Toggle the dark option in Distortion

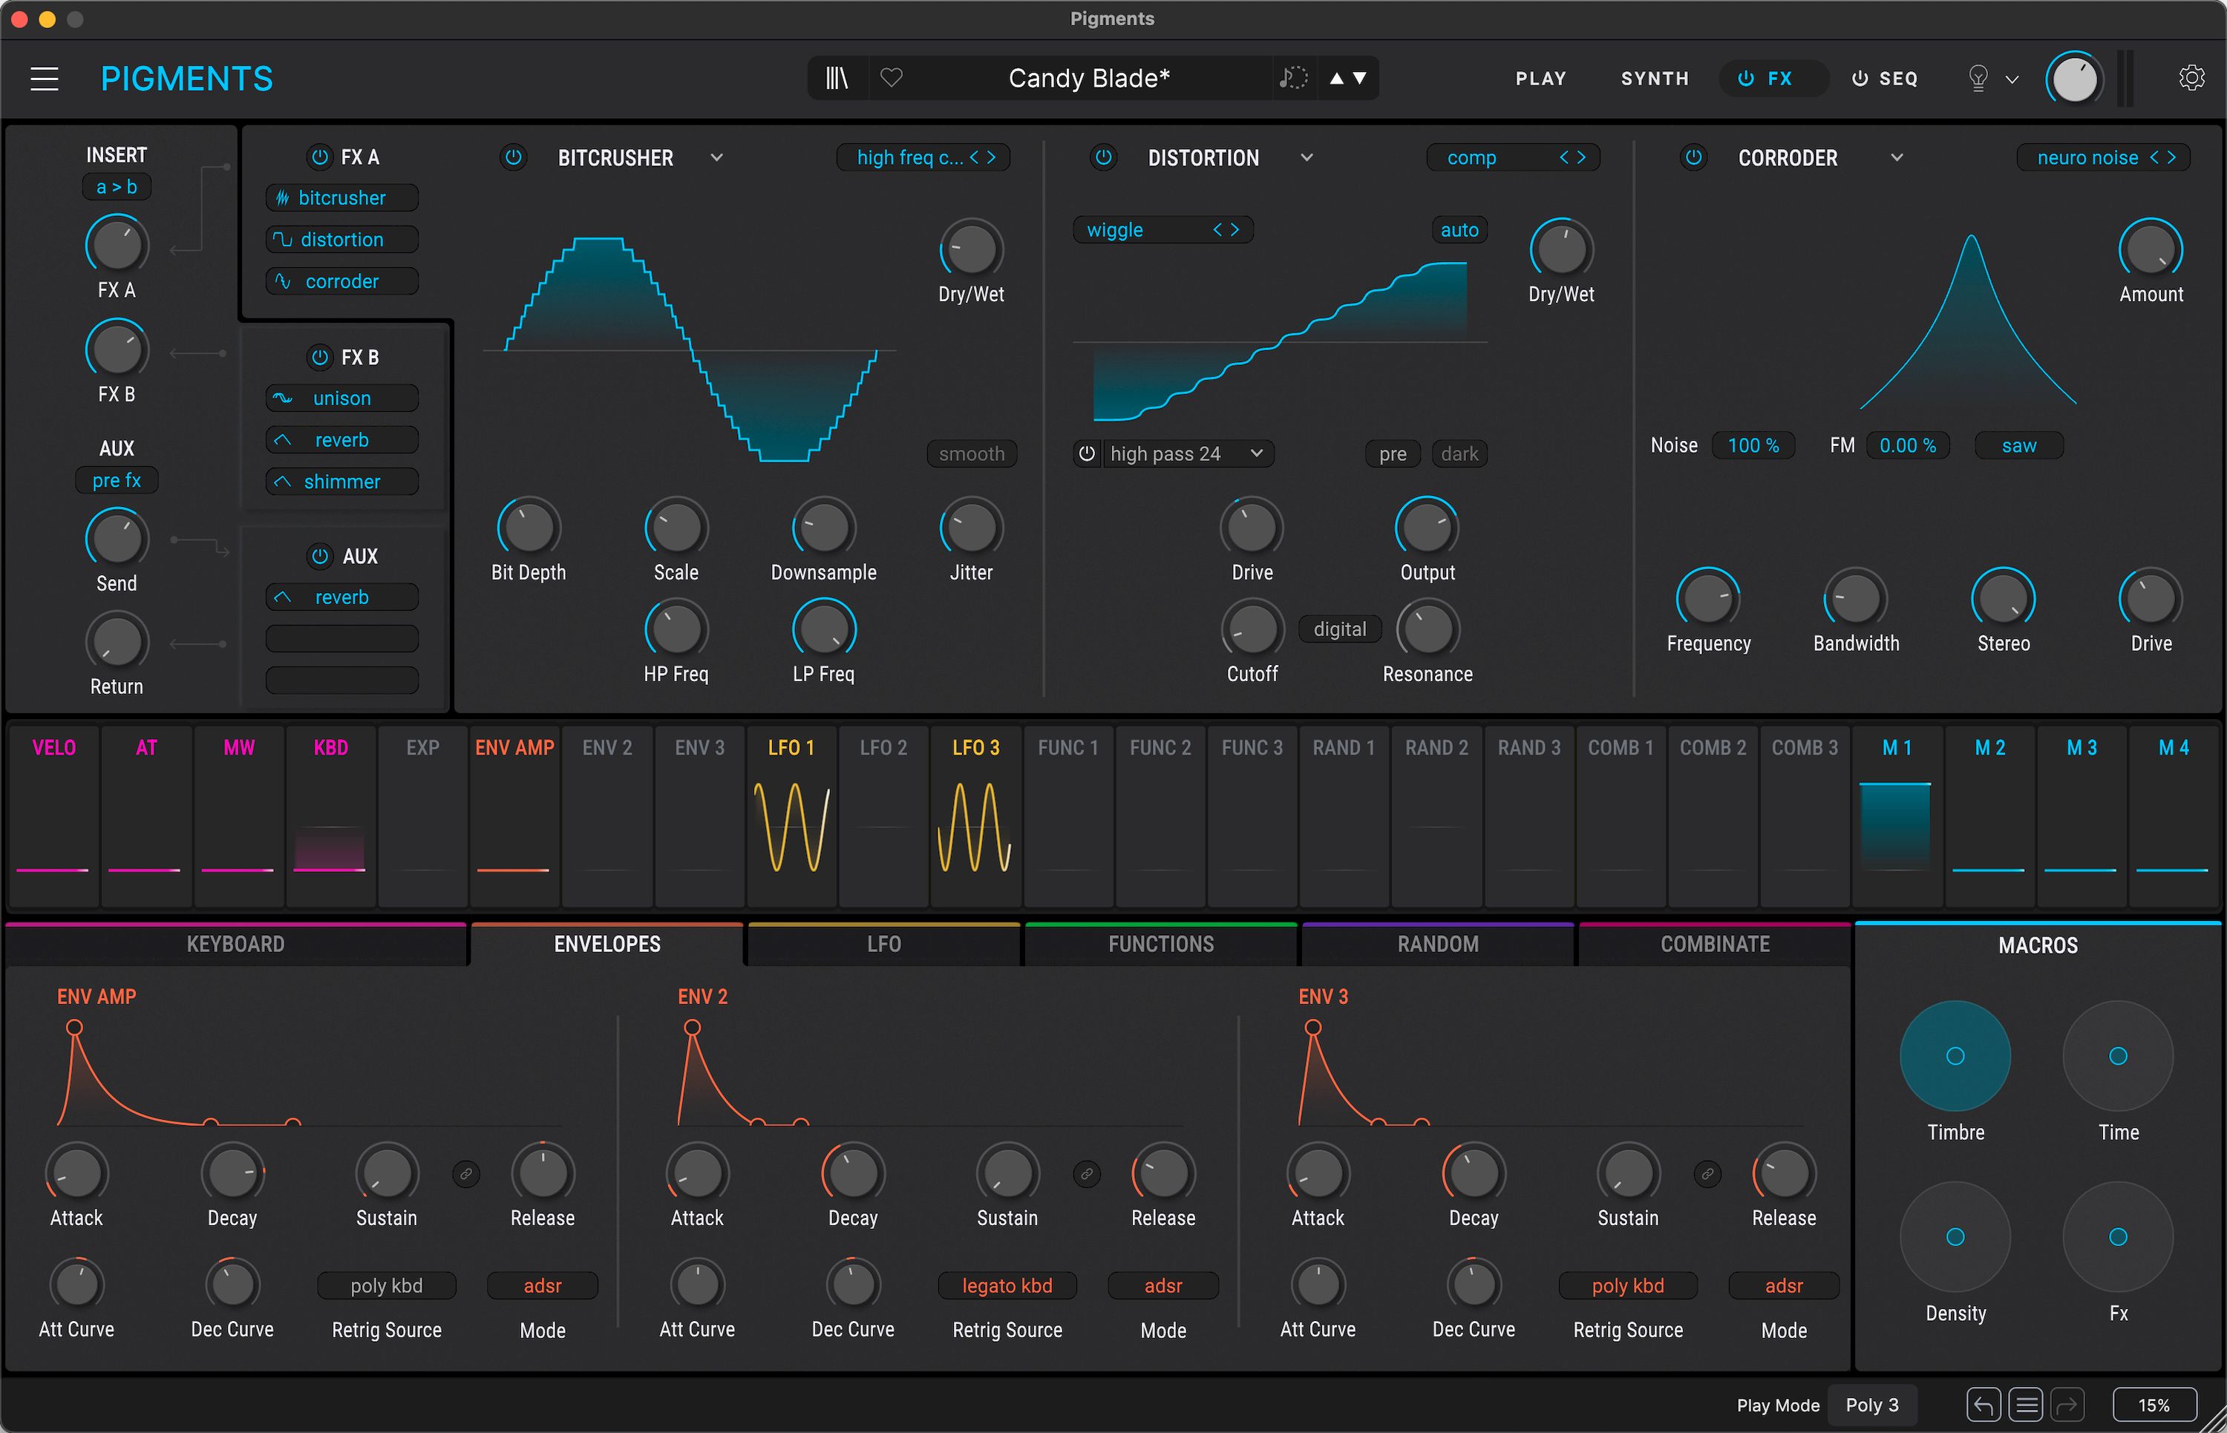coord(1459,454)
